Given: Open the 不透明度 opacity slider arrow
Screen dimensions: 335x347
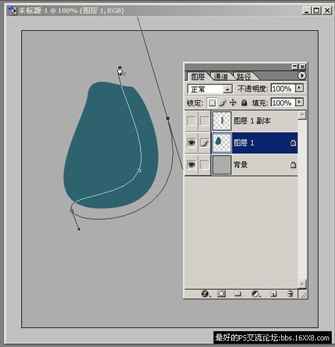Looking at the screenshot, I should pyautogui.click(x=300, y=88).
